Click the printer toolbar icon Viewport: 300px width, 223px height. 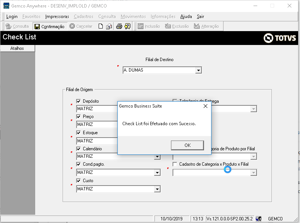(x=119, y=26)
